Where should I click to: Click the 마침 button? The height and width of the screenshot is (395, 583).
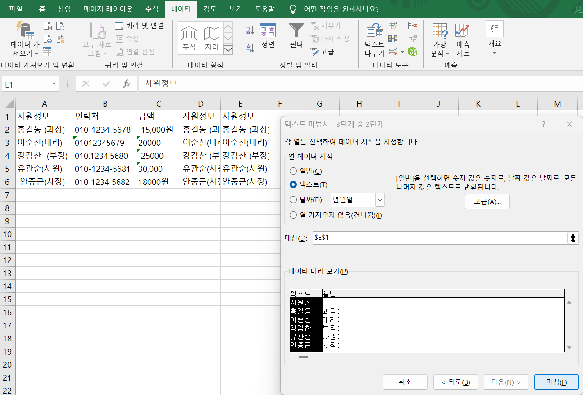556,382
